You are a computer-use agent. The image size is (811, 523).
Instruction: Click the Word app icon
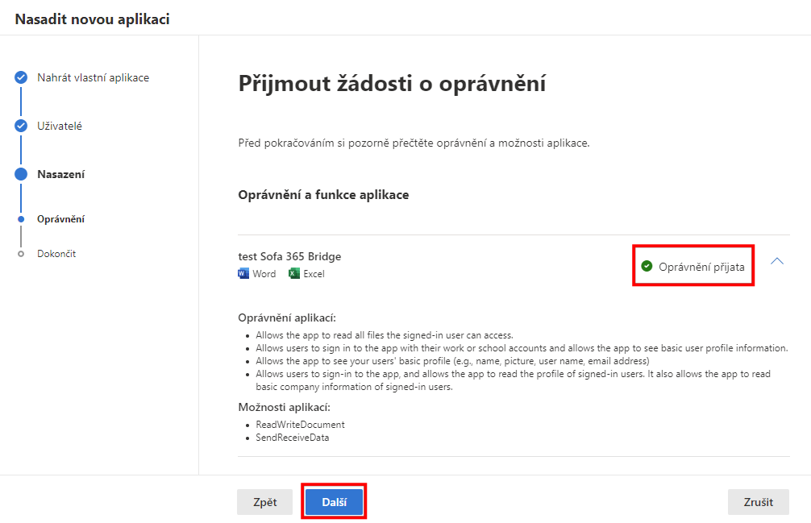tap(243, 273)
